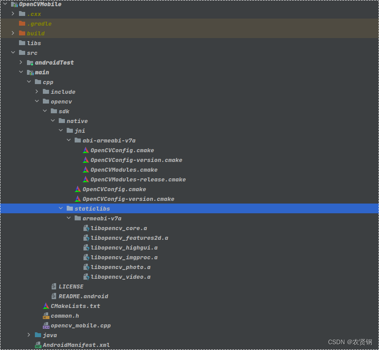Click the library file icon for libopencv_core.a
The height and width of the screenshot is (350, 379).
click(x=86, y=228)
